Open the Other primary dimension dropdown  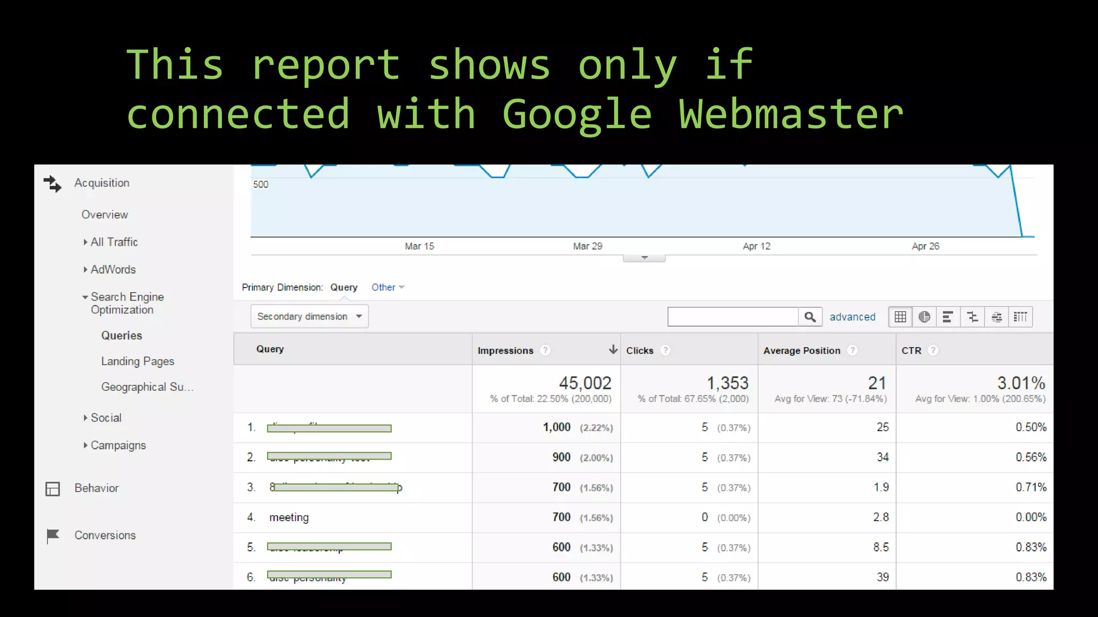tap(388, 288)
